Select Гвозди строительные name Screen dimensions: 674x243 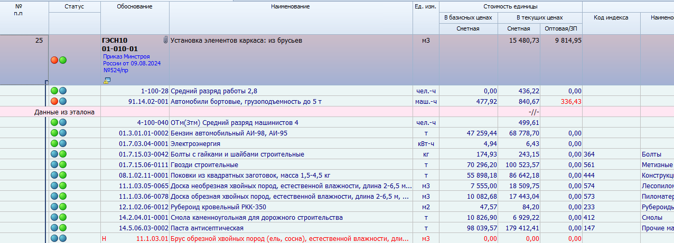pos(204,164)
